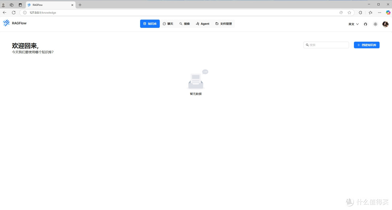The width and height of the screenshot is (392, 210).
Task: Open a new browser tab
Action: [80, 5]
